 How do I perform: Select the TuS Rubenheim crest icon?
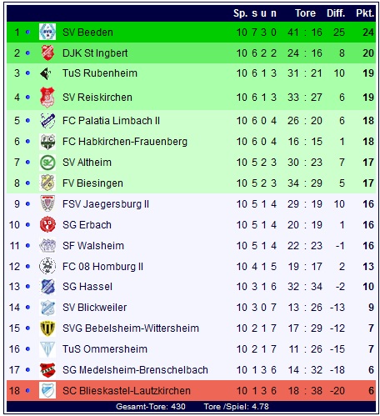click(x=46, y=73)
